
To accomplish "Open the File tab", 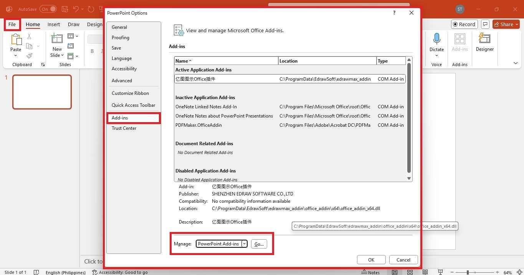I will 12,24.
